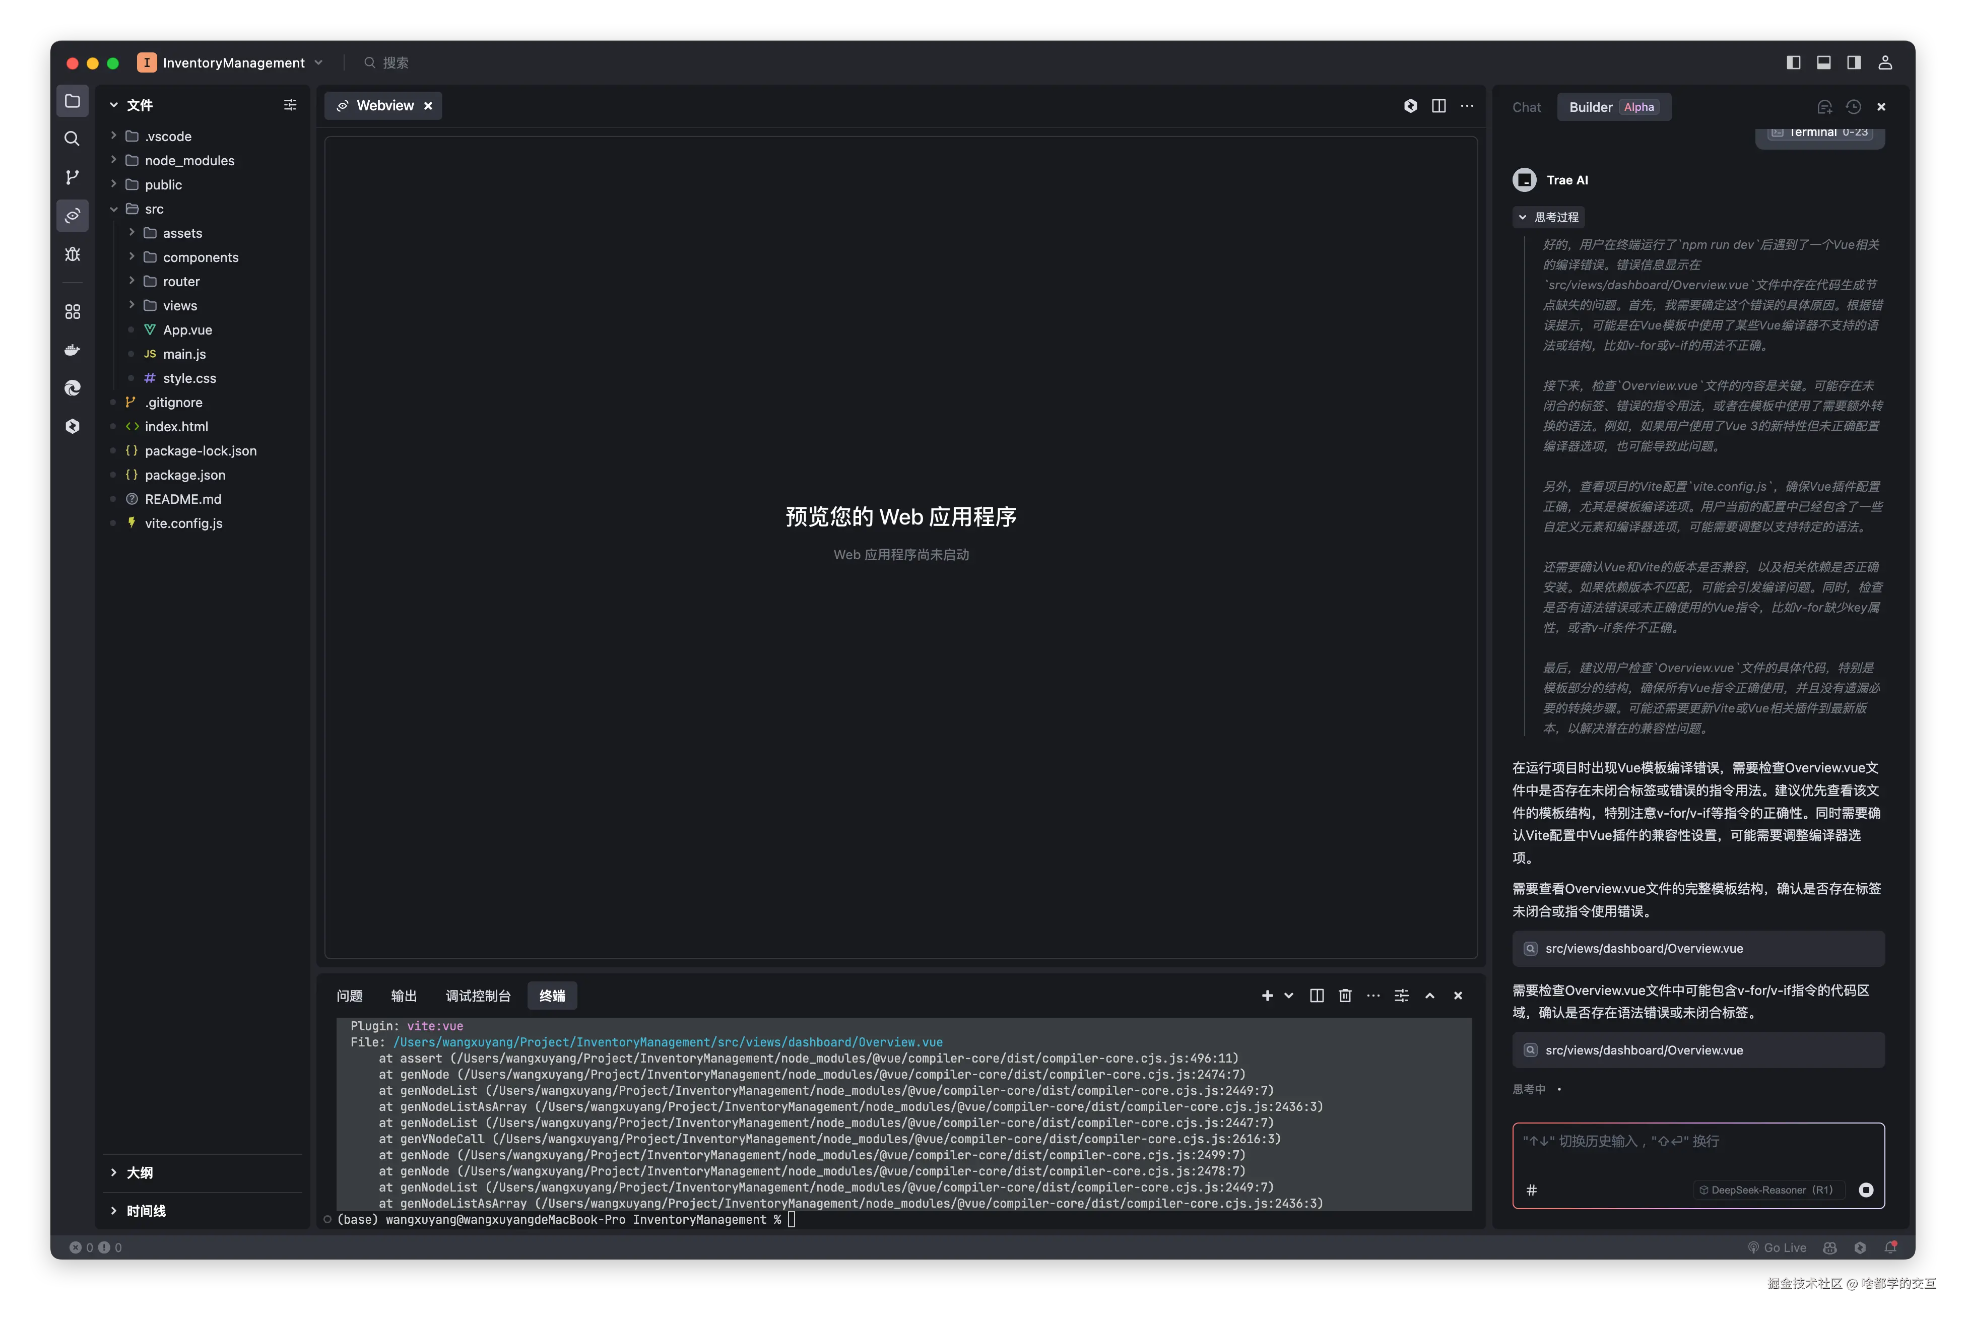Click the trash icon to kill terminal

[x=1345, y=996]
